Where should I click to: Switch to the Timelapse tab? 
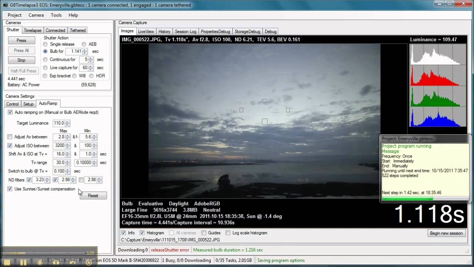[33, 30]
